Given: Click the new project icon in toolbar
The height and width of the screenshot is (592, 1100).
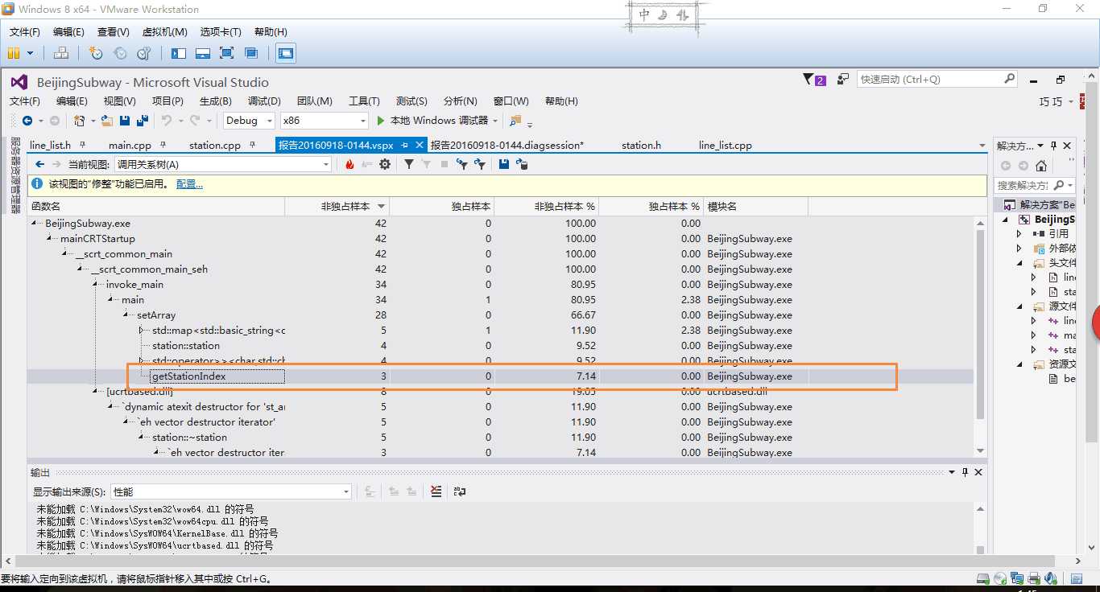Looking at the screenshot, I should point(79,121).
